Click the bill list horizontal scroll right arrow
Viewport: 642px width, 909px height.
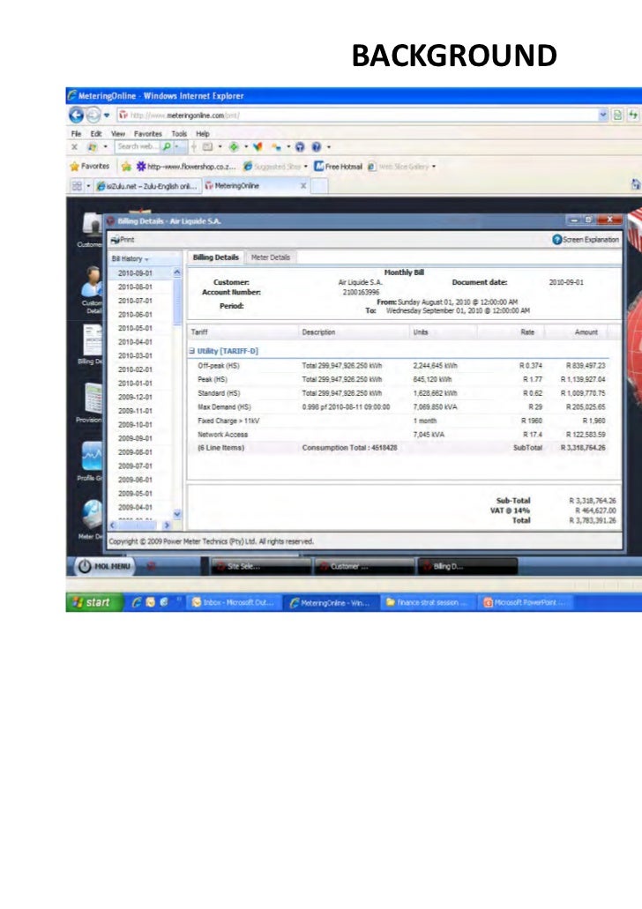167,525
